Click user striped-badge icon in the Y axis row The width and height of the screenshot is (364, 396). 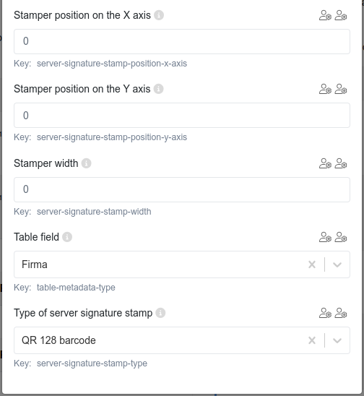[325, 89]
